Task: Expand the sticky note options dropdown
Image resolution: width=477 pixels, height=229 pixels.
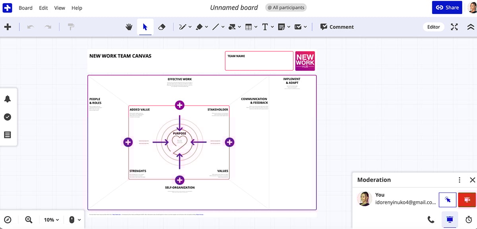Action: [288, 27]
